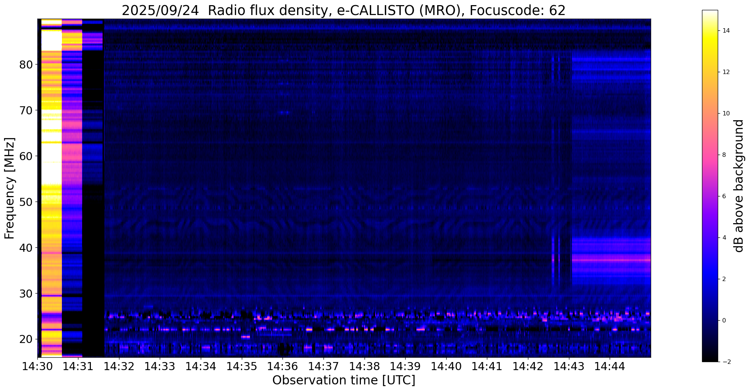The height and width of the screenshot is (391, 750).
Task: Click the colorbar gradient strip
Action: [710, 186]
